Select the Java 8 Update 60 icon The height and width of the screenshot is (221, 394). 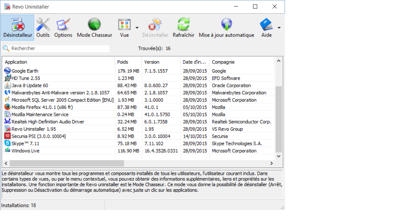[x=7, y=85]
